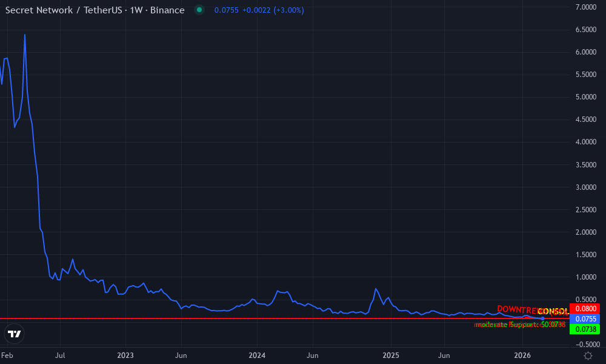The height and width of the screenshot is (364, 606).
Task: Click the TradingView logo watermark
Action: 15,334
